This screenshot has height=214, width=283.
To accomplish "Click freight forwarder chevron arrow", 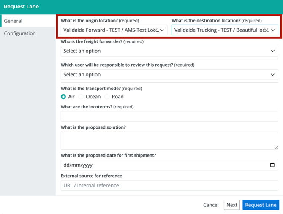I will coord(272,51).
